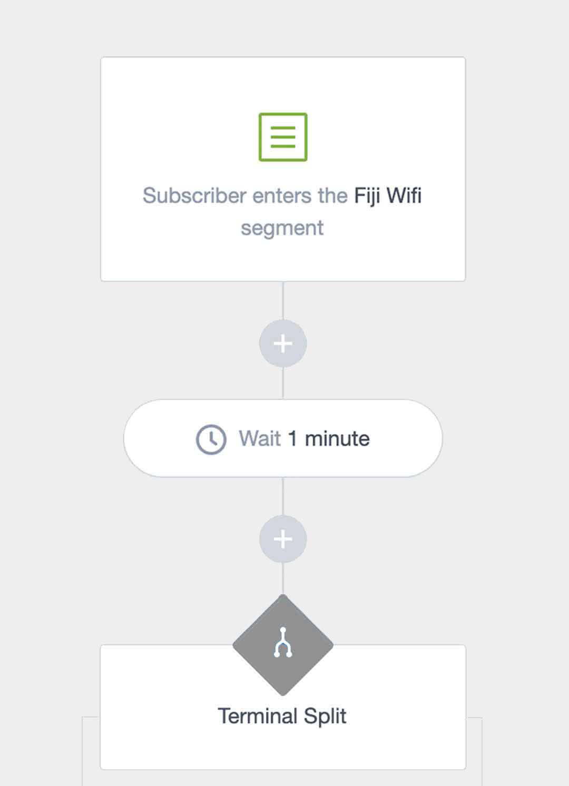This screenshot has width=569, height=786.
Task: Click the "Terminal Split" label
Action: click(282, 716)
